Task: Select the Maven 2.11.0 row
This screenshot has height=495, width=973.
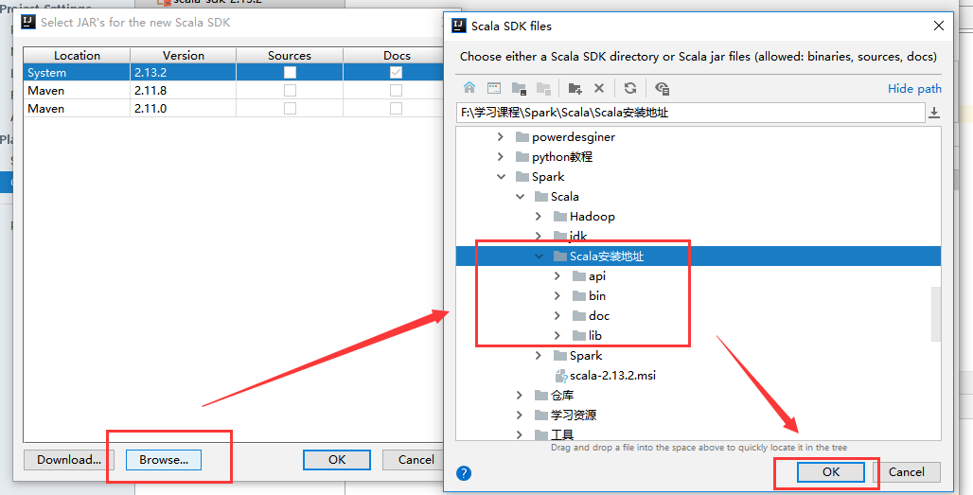Action: click(x=234, y=109)
